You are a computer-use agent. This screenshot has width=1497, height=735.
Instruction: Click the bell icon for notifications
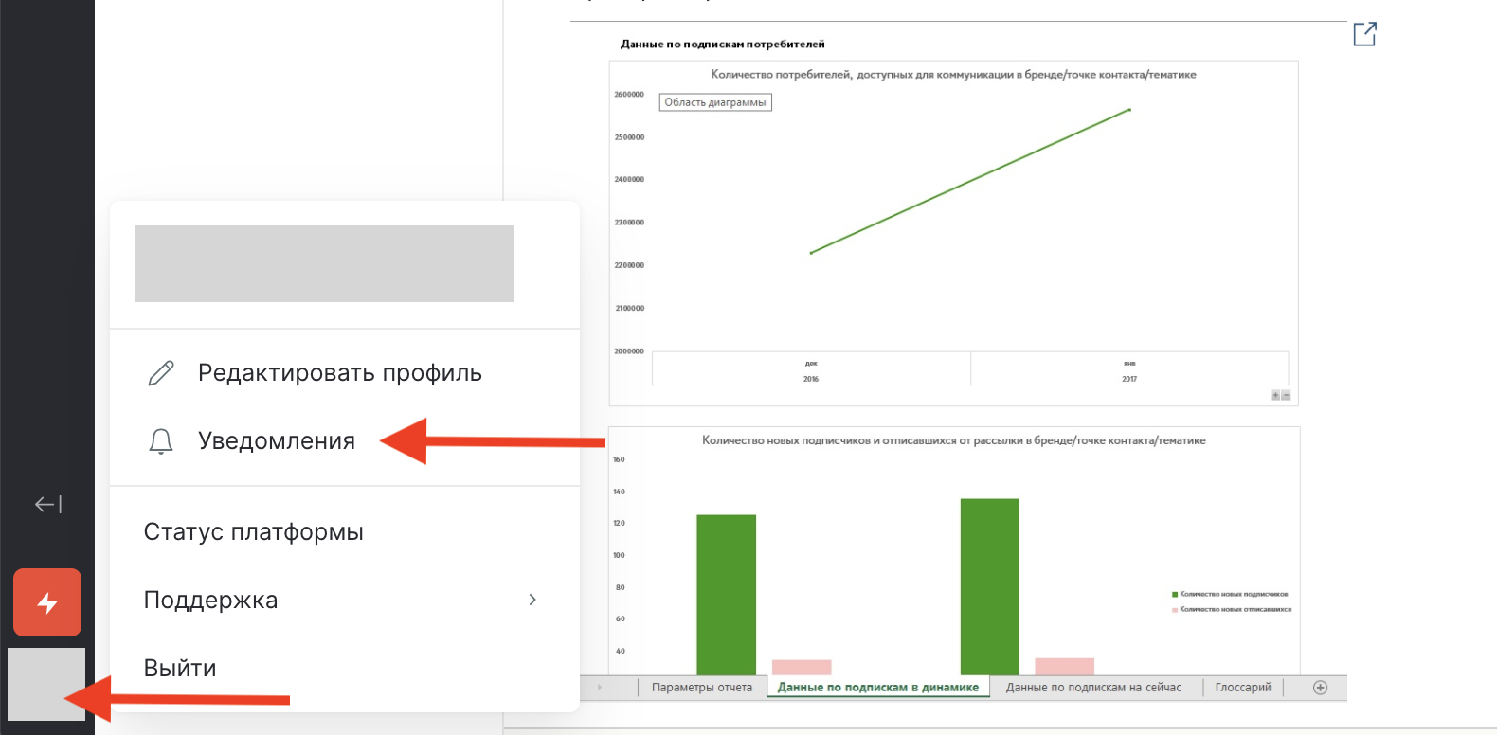161,441
